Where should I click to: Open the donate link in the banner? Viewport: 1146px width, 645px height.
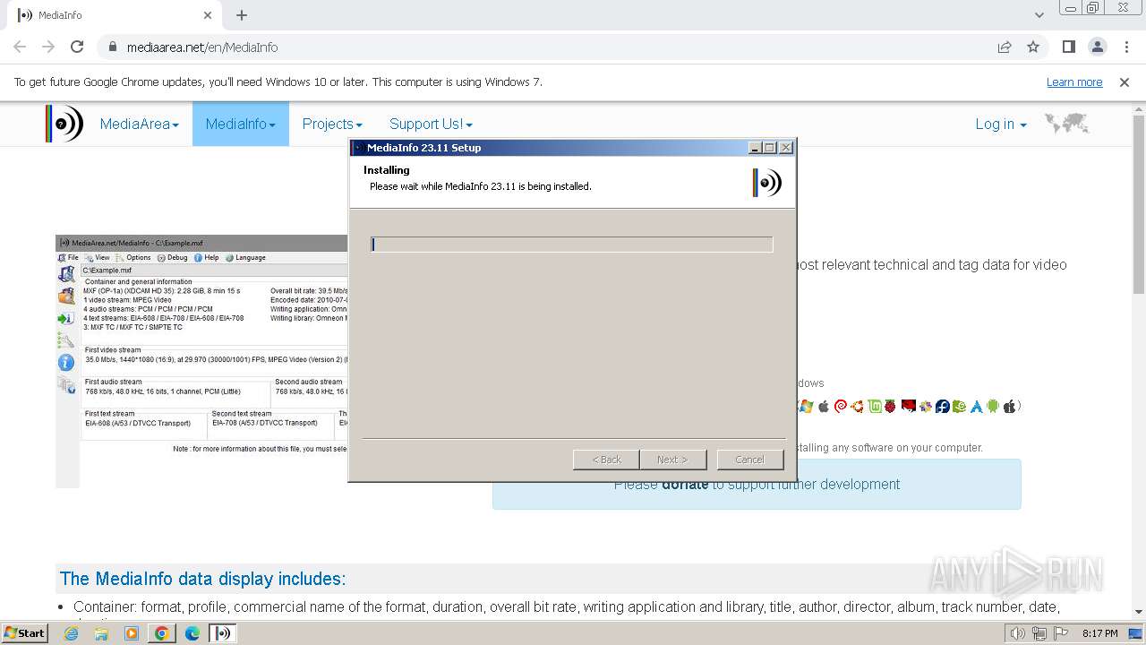(685, 484)
